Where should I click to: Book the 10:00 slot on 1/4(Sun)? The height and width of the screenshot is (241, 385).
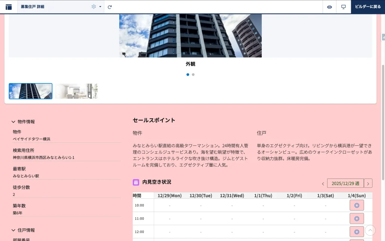point(356,205)
